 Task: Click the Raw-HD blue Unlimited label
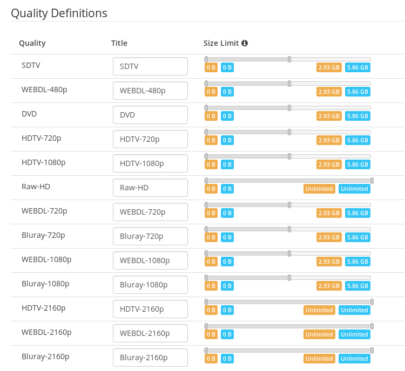(354, 189)
